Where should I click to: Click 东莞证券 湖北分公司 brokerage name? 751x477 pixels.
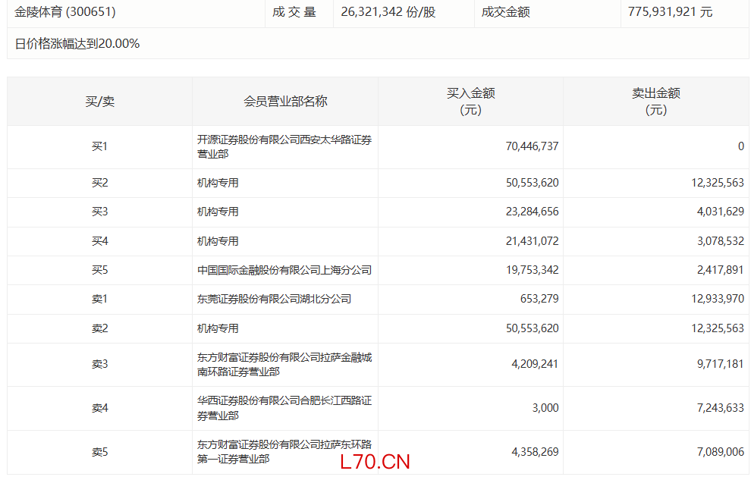tap(274, 299)
